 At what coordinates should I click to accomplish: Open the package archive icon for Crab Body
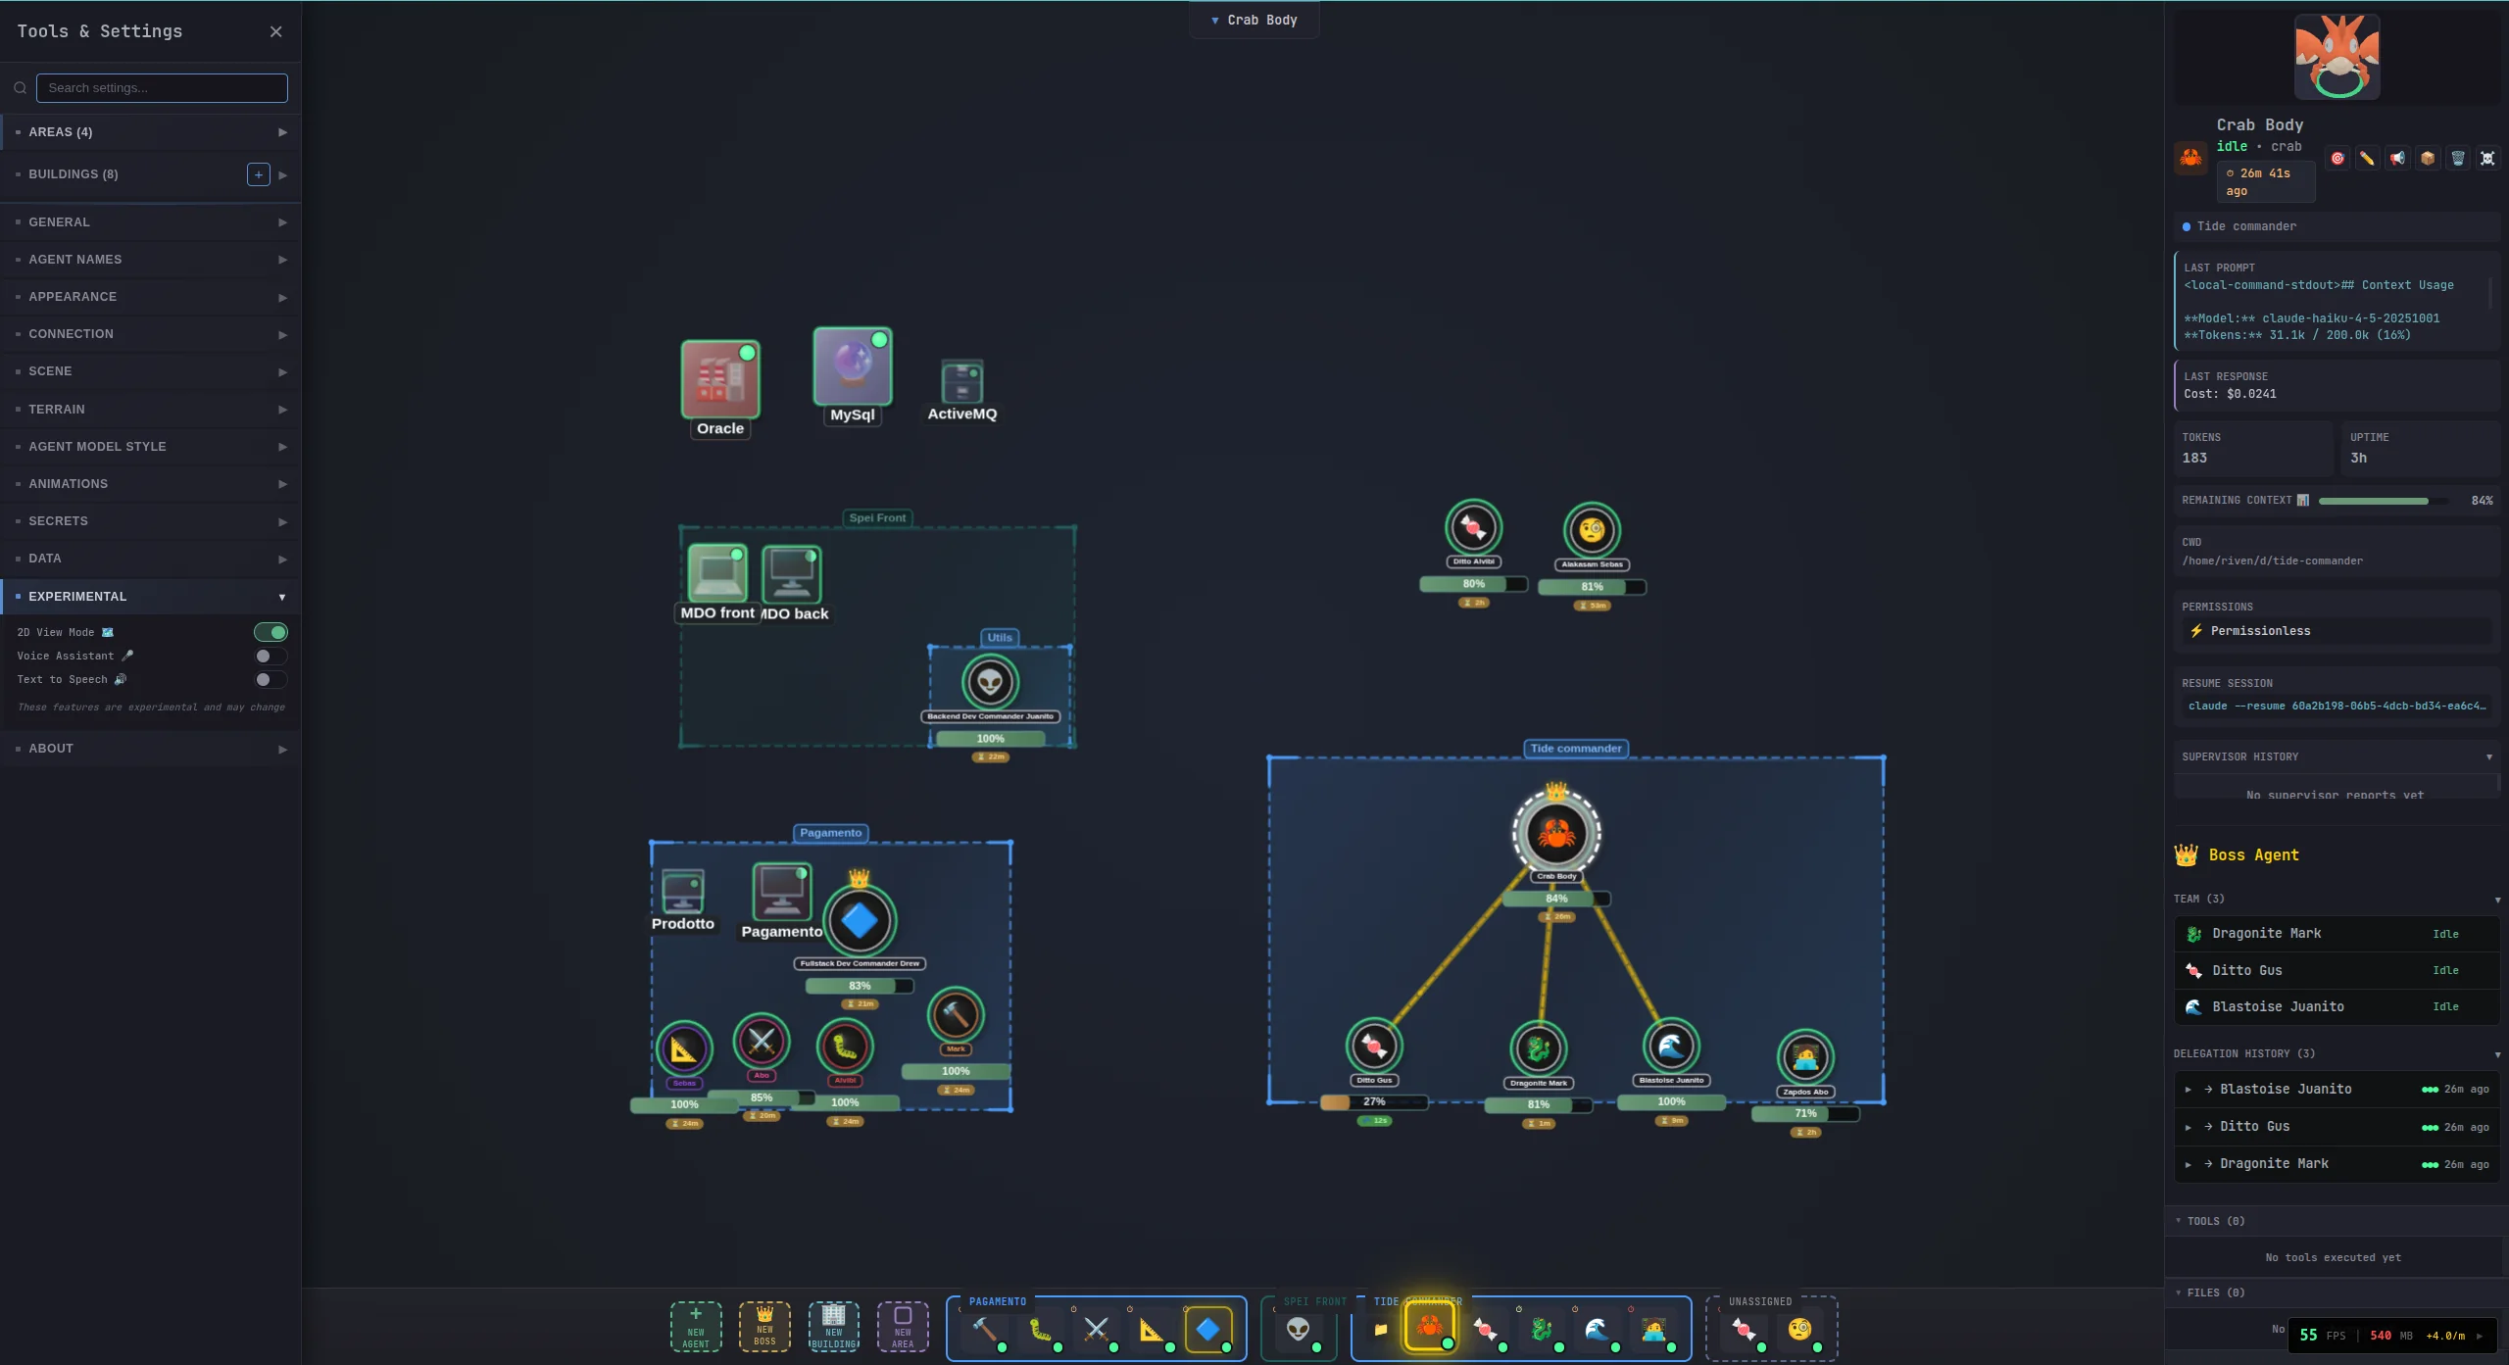click(x=2428, y=158)
